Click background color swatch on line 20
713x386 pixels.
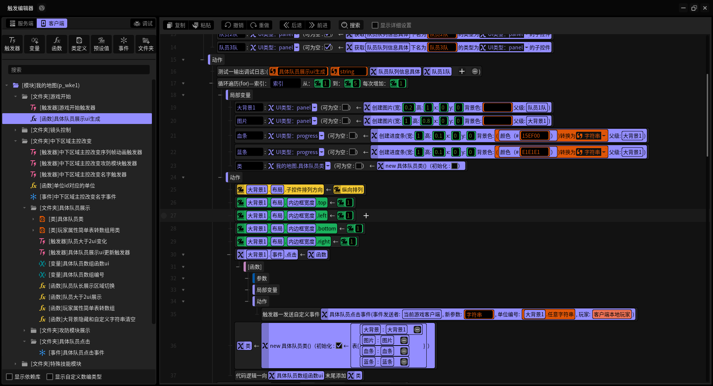[x=497, y=121]
